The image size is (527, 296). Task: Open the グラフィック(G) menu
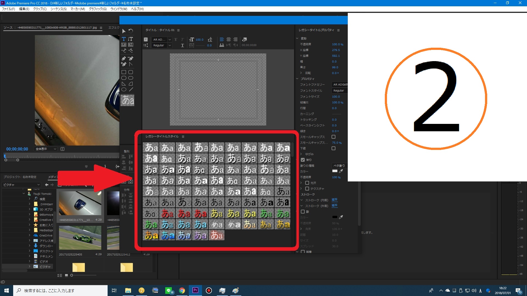[98, 9]
